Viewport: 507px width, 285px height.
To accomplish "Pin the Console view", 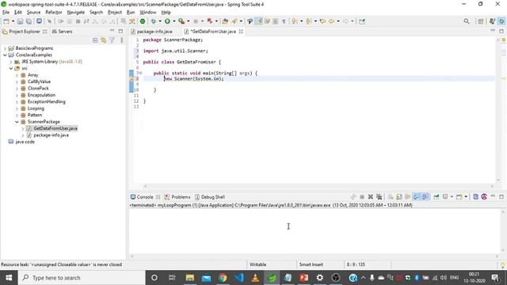I will coord(436,197).
